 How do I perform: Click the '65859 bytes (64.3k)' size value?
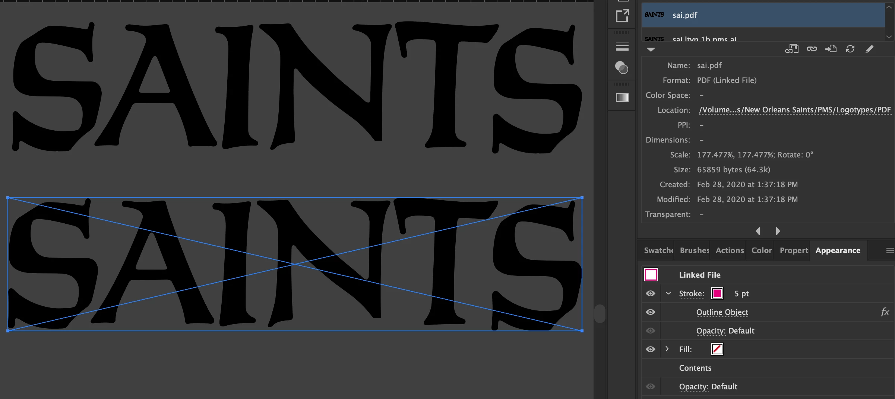(x=733, y=170)
